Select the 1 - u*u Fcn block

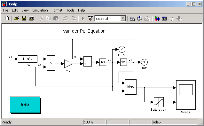pos(27,59)
